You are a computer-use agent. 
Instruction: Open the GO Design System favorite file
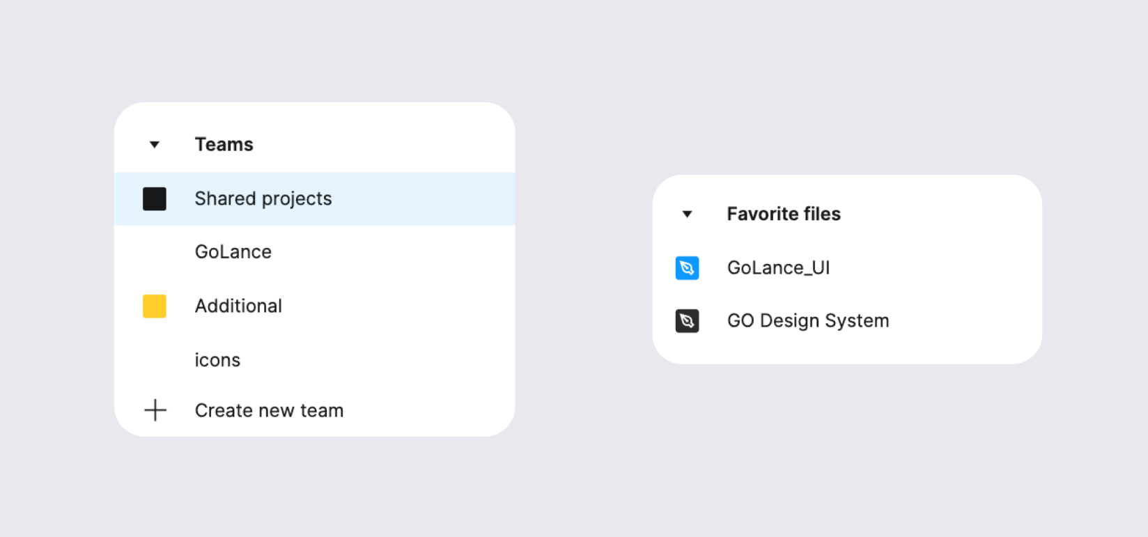808,320
